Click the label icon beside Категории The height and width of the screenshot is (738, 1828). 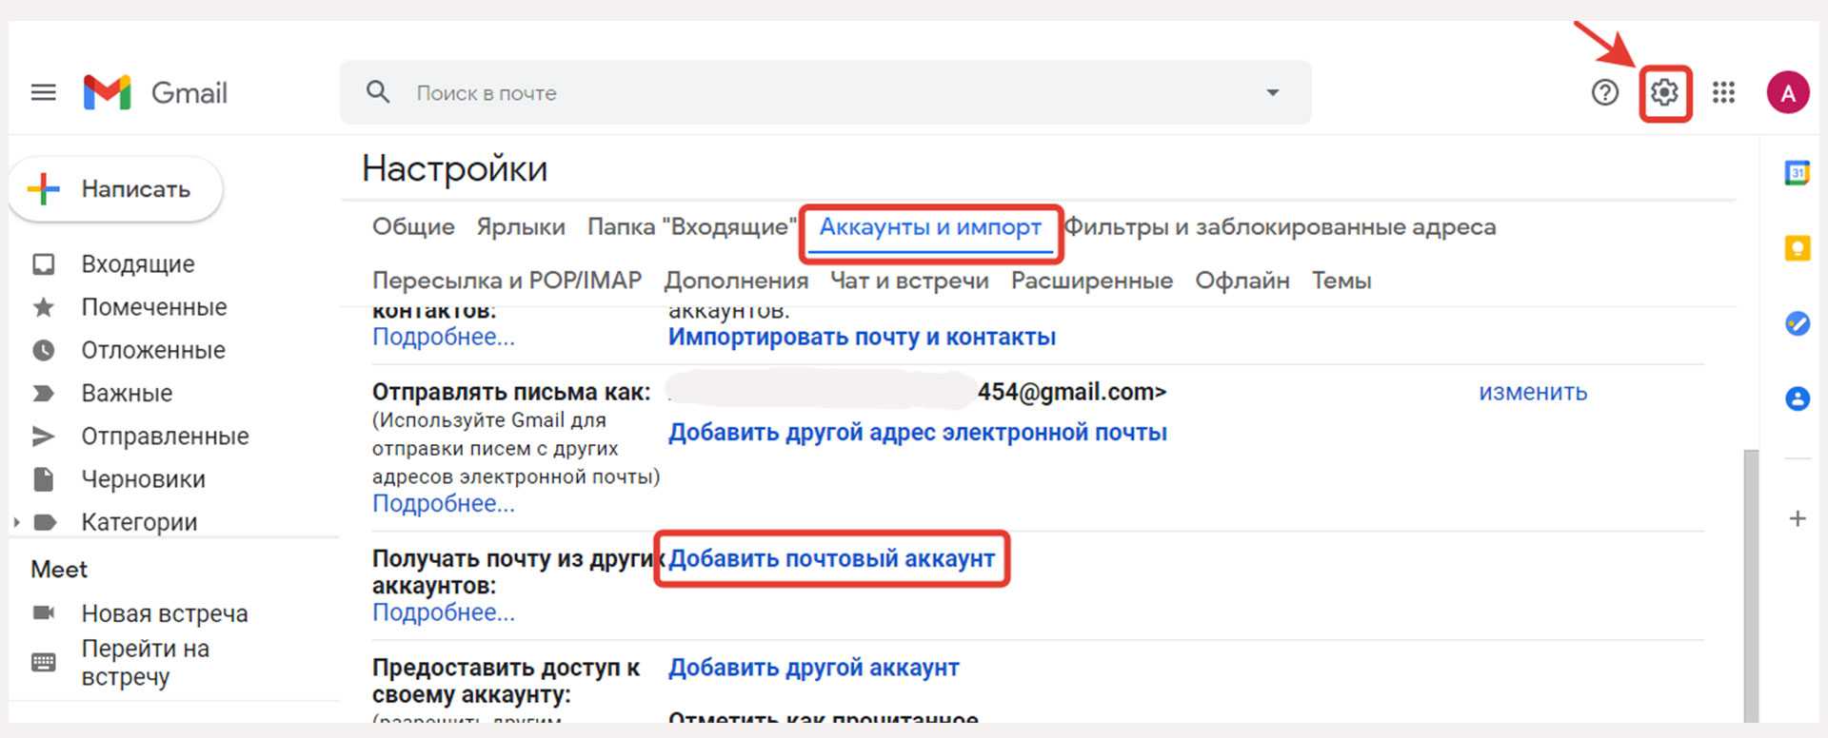[x=45, y=522]
